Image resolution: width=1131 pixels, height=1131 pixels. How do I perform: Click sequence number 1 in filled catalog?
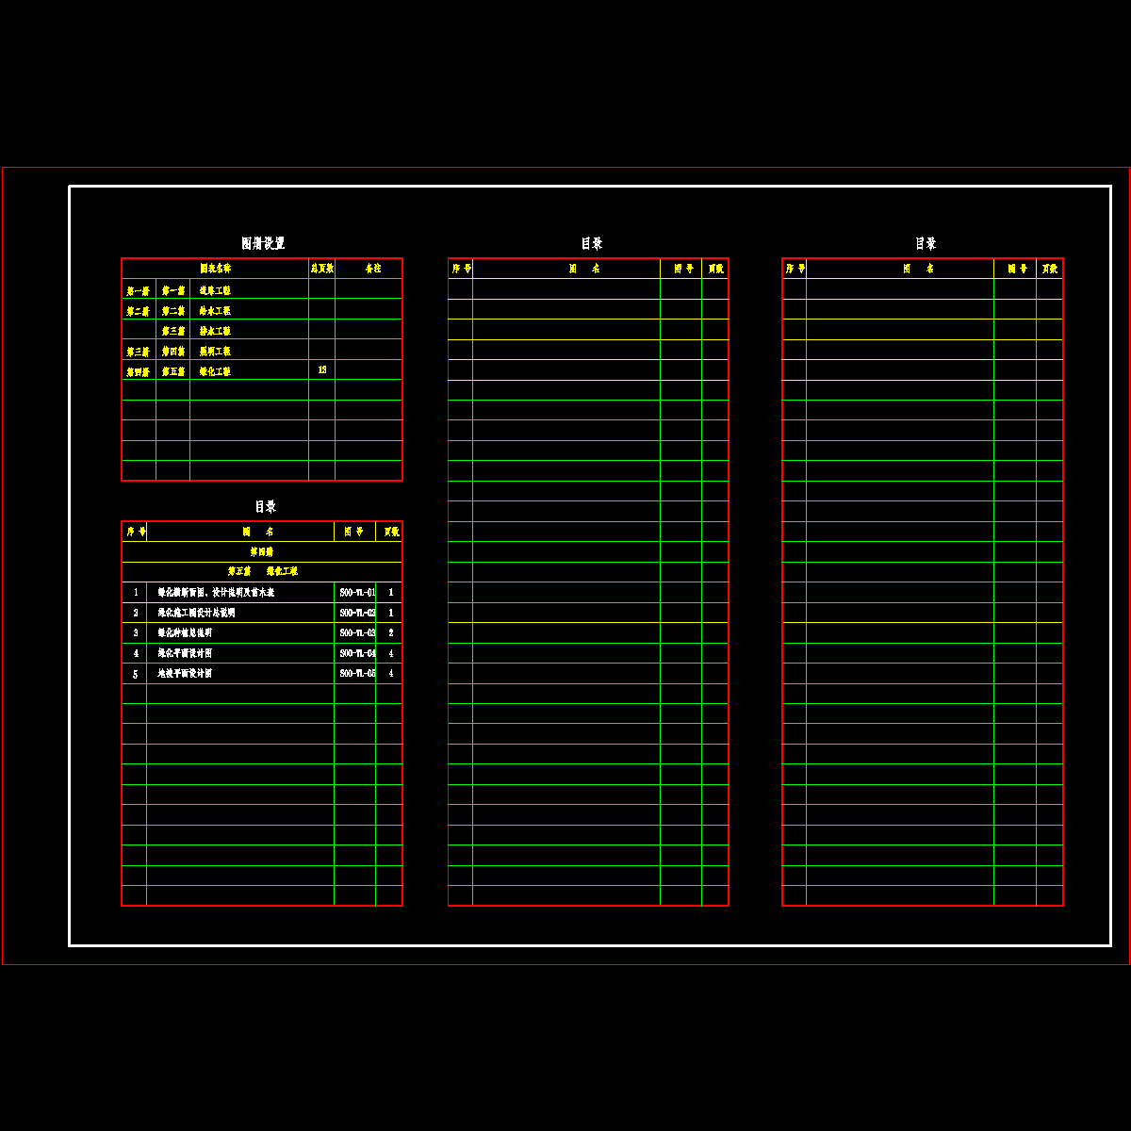136,593
